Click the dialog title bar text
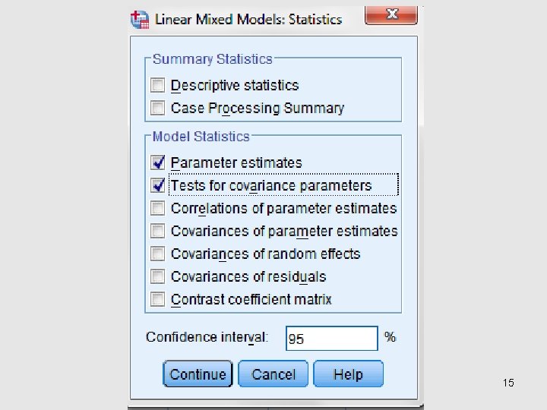The height and width of the screenshot is (410, 547). 248,20
